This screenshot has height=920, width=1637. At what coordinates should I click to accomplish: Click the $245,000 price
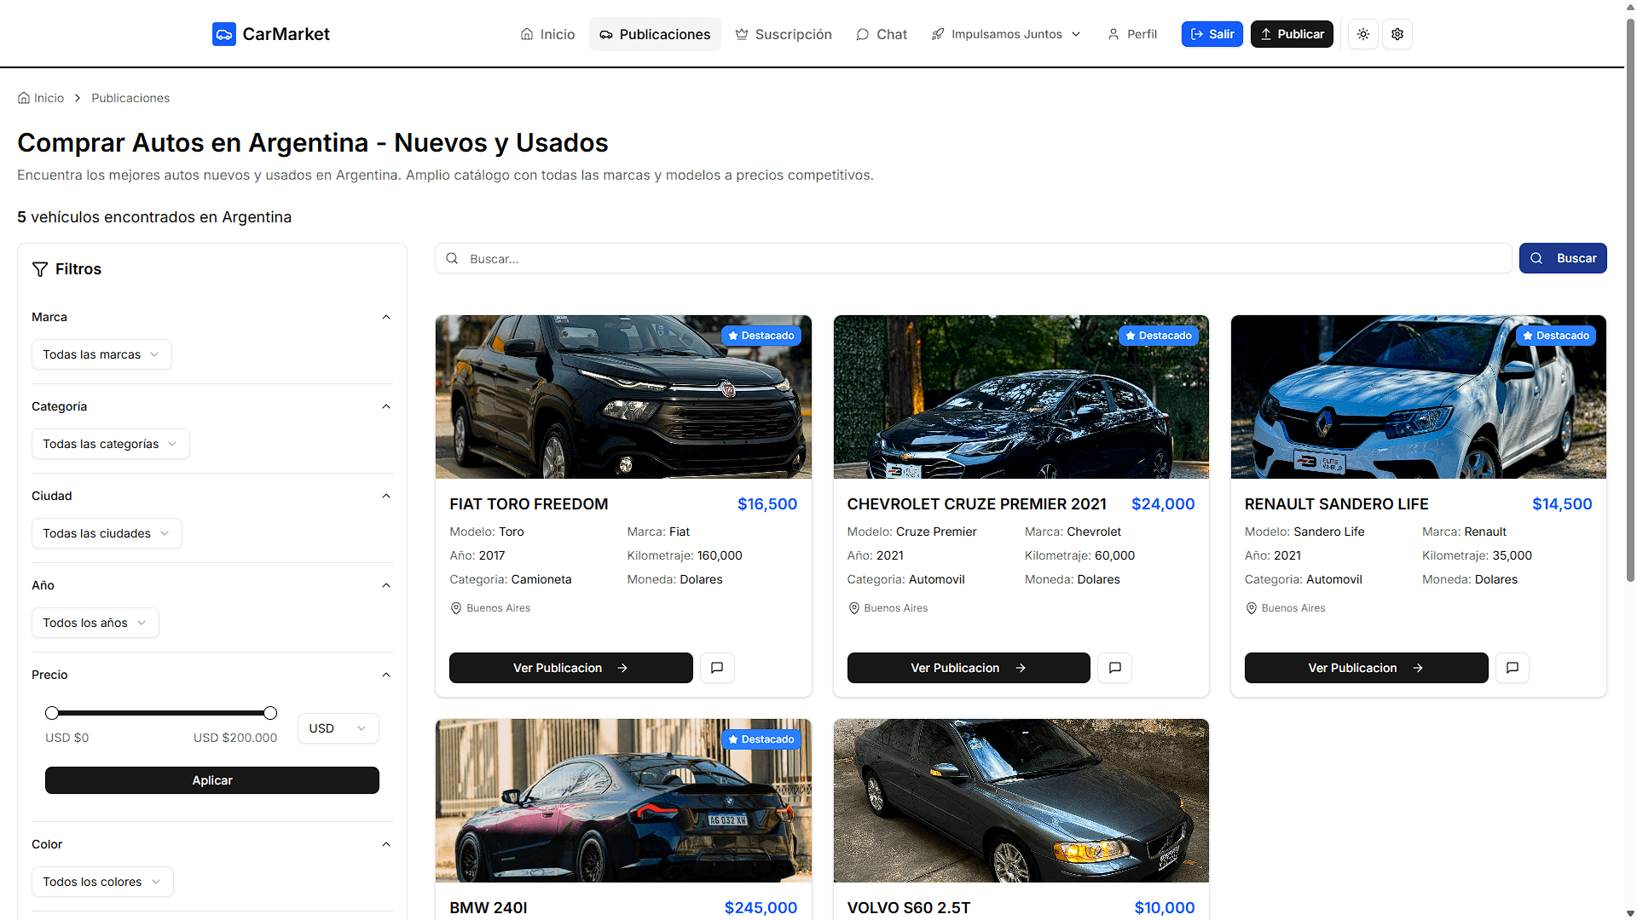tap(761, 908)
